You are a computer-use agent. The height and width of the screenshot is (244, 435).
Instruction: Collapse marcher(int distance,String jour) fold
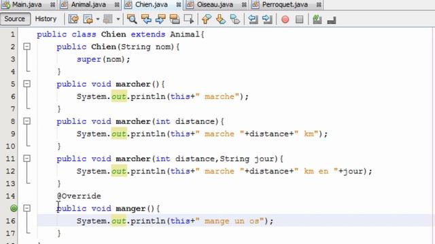[27, 159]
